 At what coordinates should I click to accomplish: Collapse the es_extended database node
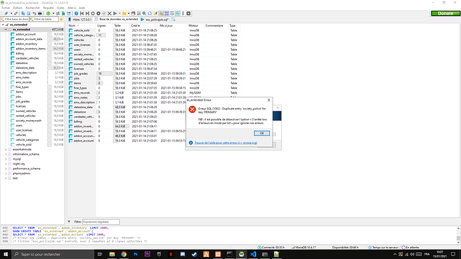[x=6, y=29]
